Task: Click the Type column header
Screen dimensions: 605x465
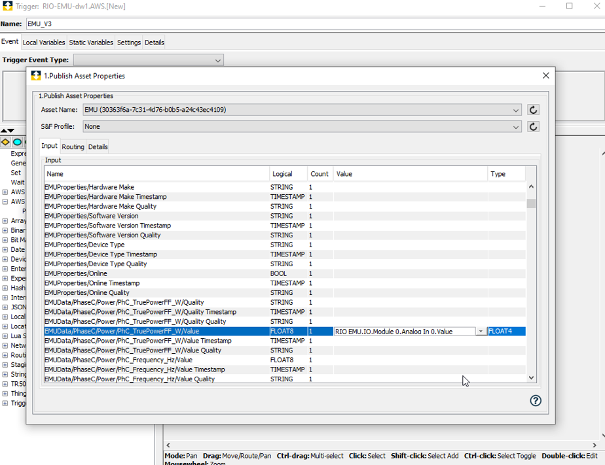Action: click(x=506, y=174)
